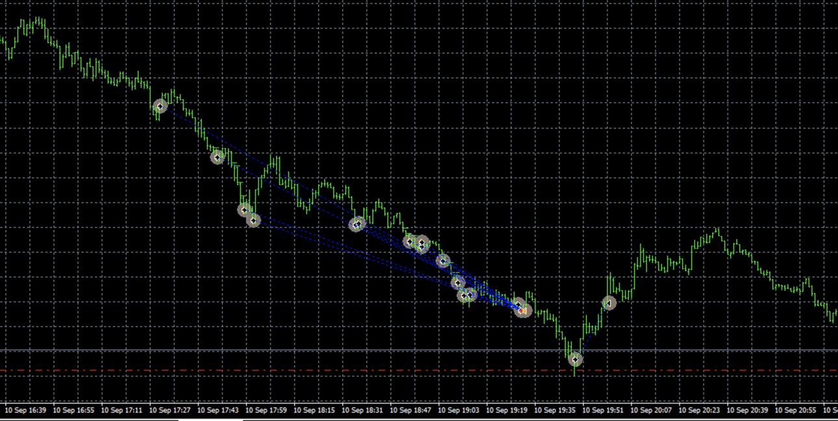Image resolution: width=838 pixels, height=421 pixels.
Task: Click the time label 10 Sep 20:23
Action: (700, 411)
